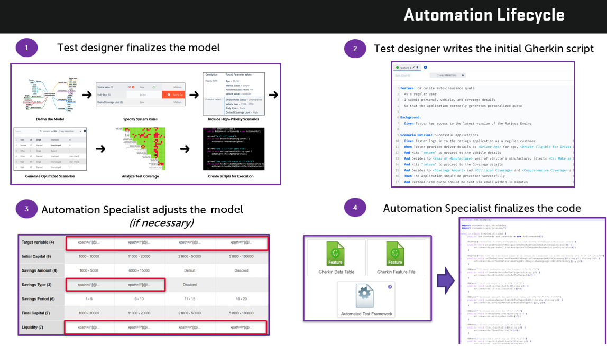Click the '1 - 5' Savings Period value

pos(89,299)
